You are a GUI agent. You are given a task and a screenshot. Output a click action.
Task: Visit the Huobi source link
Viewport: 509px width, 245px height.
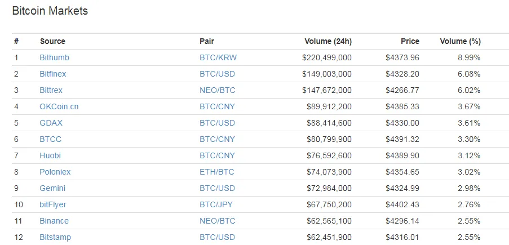[50, 155]
